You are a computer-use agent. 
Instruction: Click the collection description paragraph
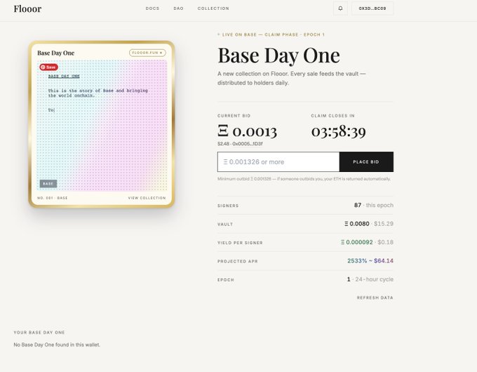pos(291,78)
